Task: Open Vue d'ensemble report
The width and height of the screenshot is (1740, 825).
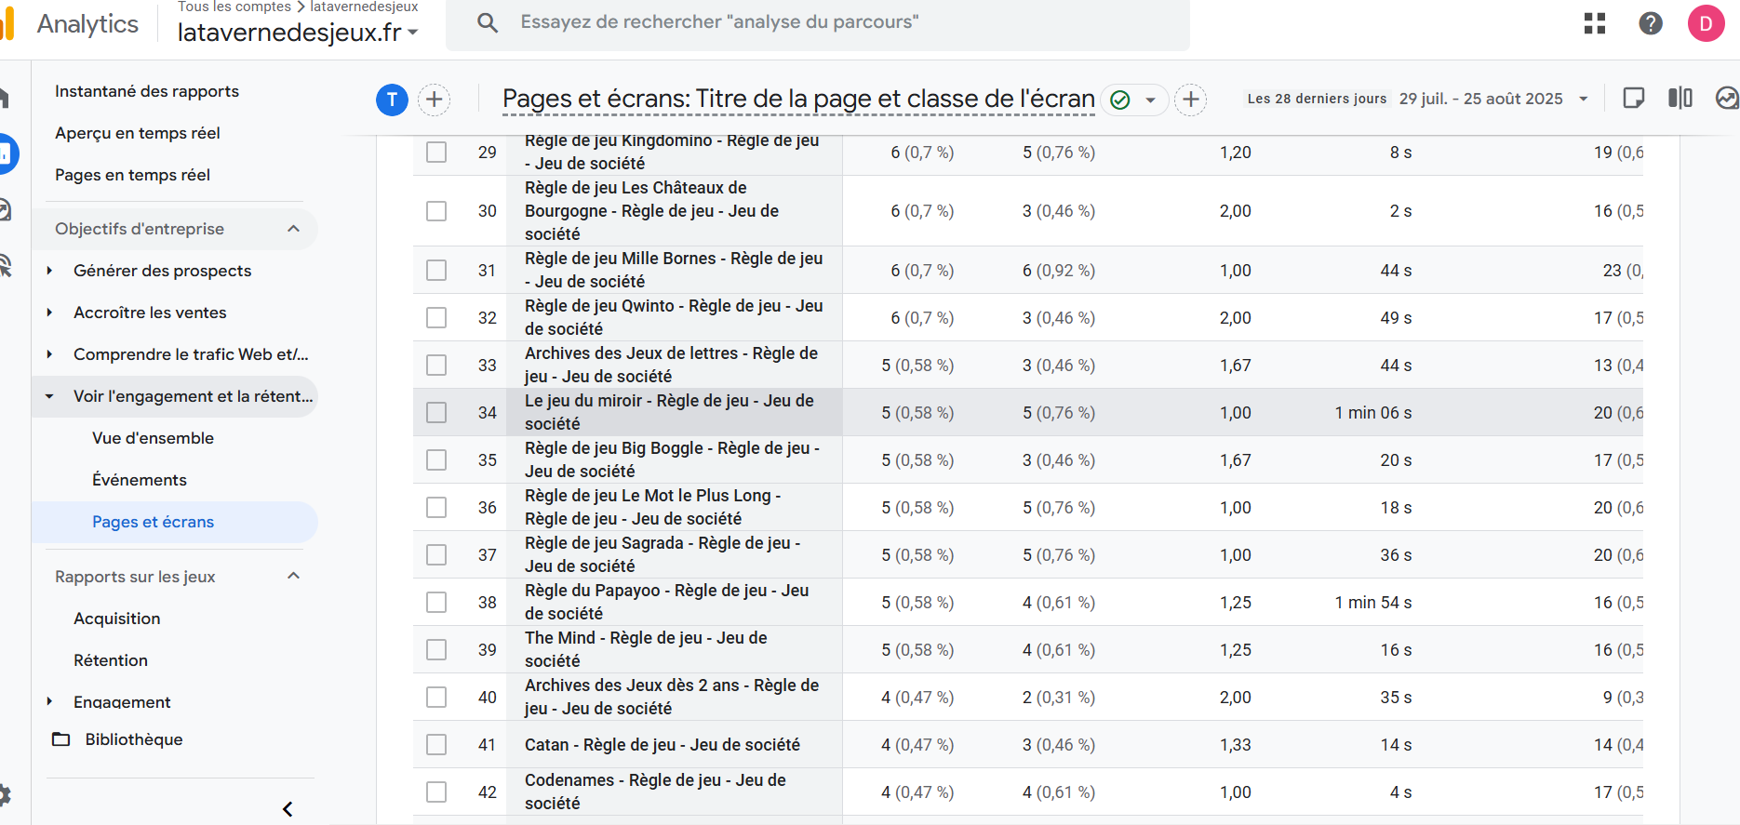Action: point(153,438)
